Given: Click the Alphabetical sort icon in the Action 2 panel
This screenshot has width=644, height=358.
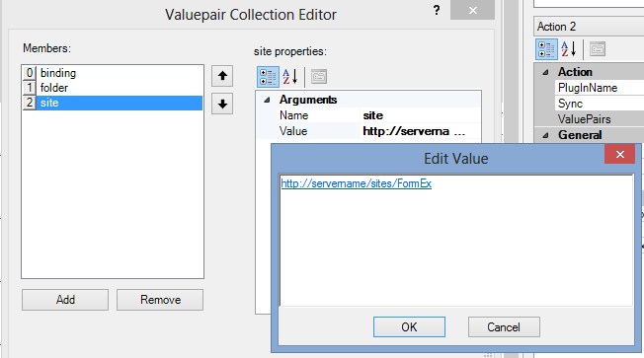Looking at the screenshot, I should pyautogui.click(x=569, y=49).
